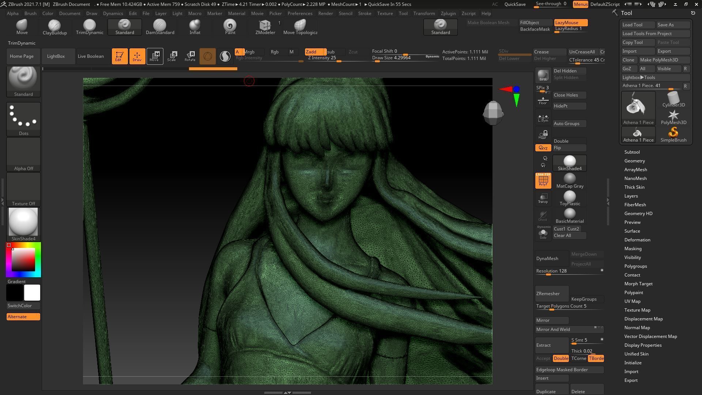
Task: Toggle the Xyz rotation mode
Action: pos(543,148)
